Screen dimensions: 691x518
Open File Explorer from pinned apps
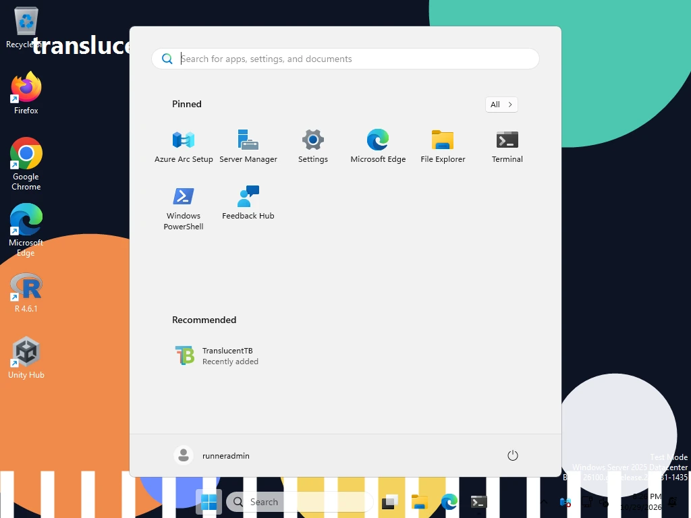tap(443, 146)
